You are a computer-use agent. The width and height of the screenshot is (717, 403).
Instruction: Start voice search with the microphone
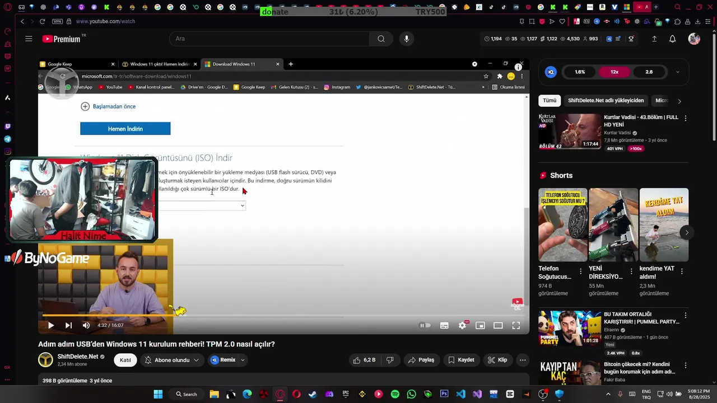(x=407, y=39)
